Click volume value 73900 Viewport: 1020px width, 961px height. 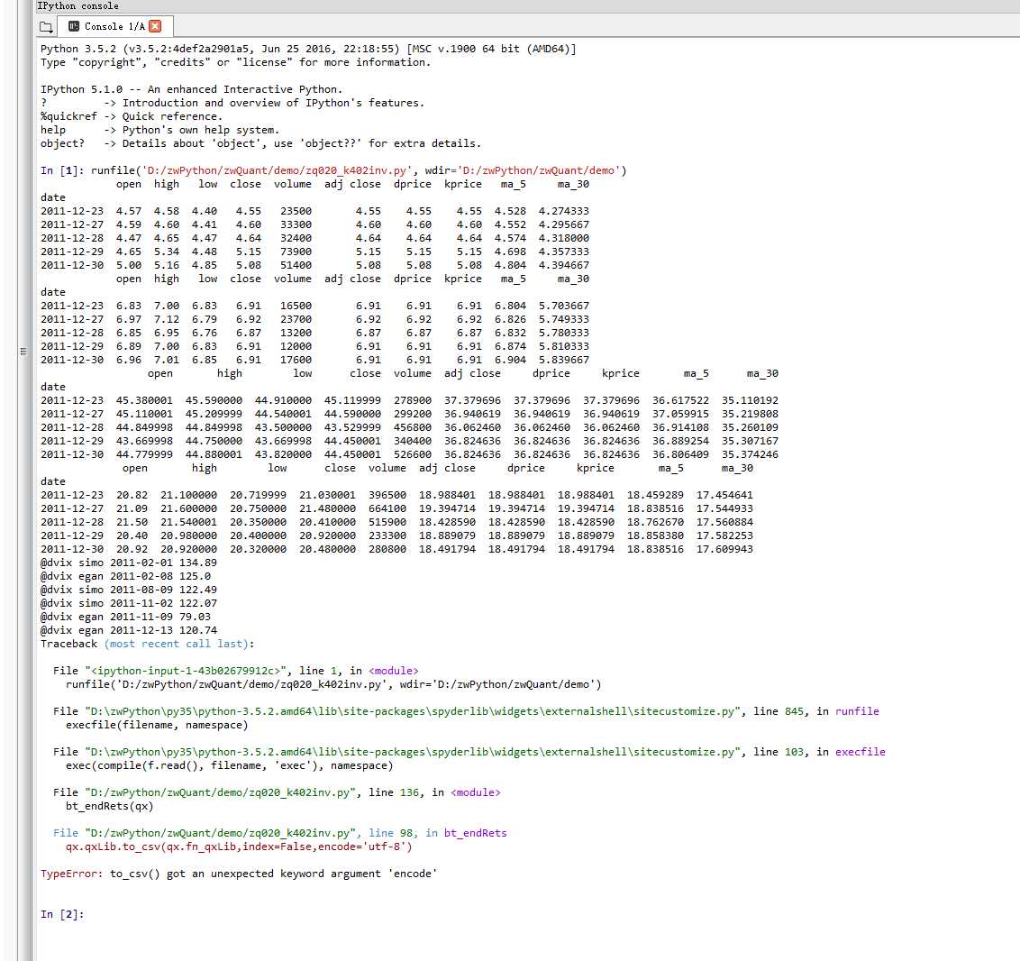(x=296, y=252)
